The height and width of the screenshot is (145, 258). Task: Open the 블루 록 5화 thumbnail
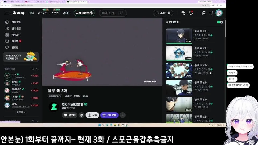(179, 88)
